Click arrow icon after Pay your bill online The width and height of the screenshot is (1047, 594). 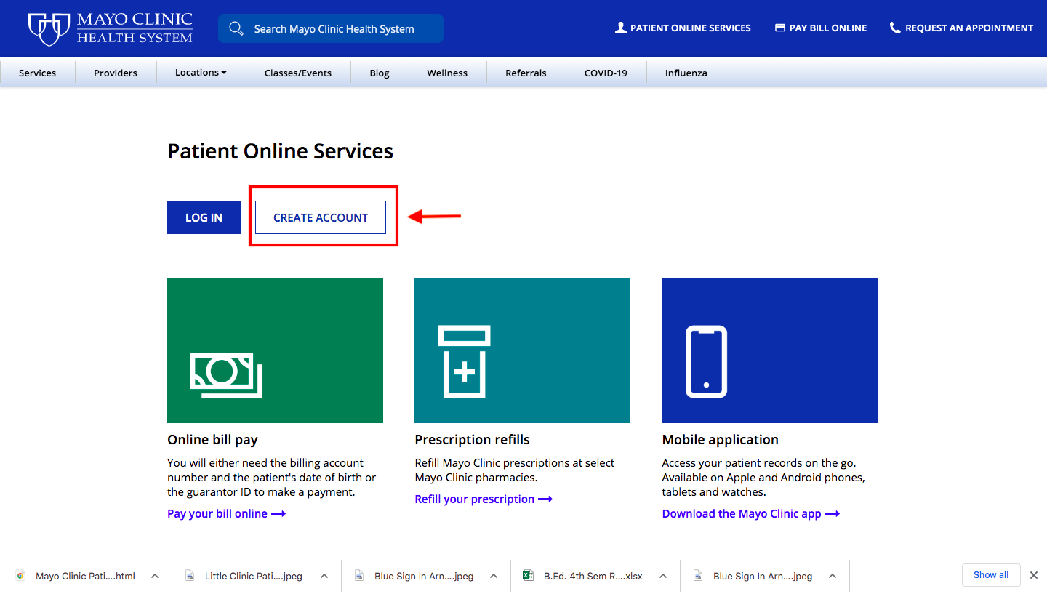coord(278,514)
